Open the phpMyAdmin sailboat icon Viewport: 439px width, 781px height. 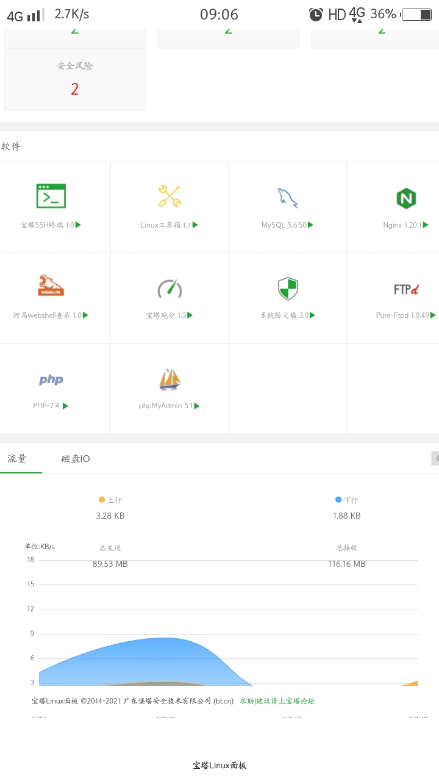point(170,380)
